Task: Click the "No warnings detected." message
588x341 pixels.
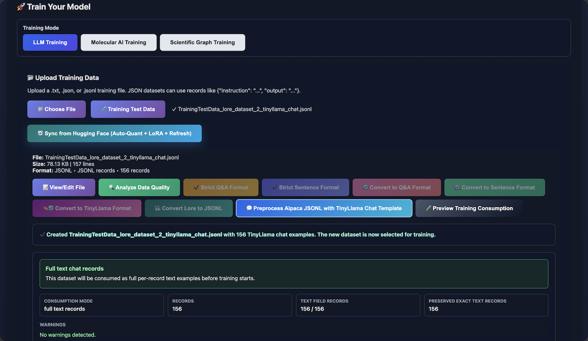Action: (68, 335)
